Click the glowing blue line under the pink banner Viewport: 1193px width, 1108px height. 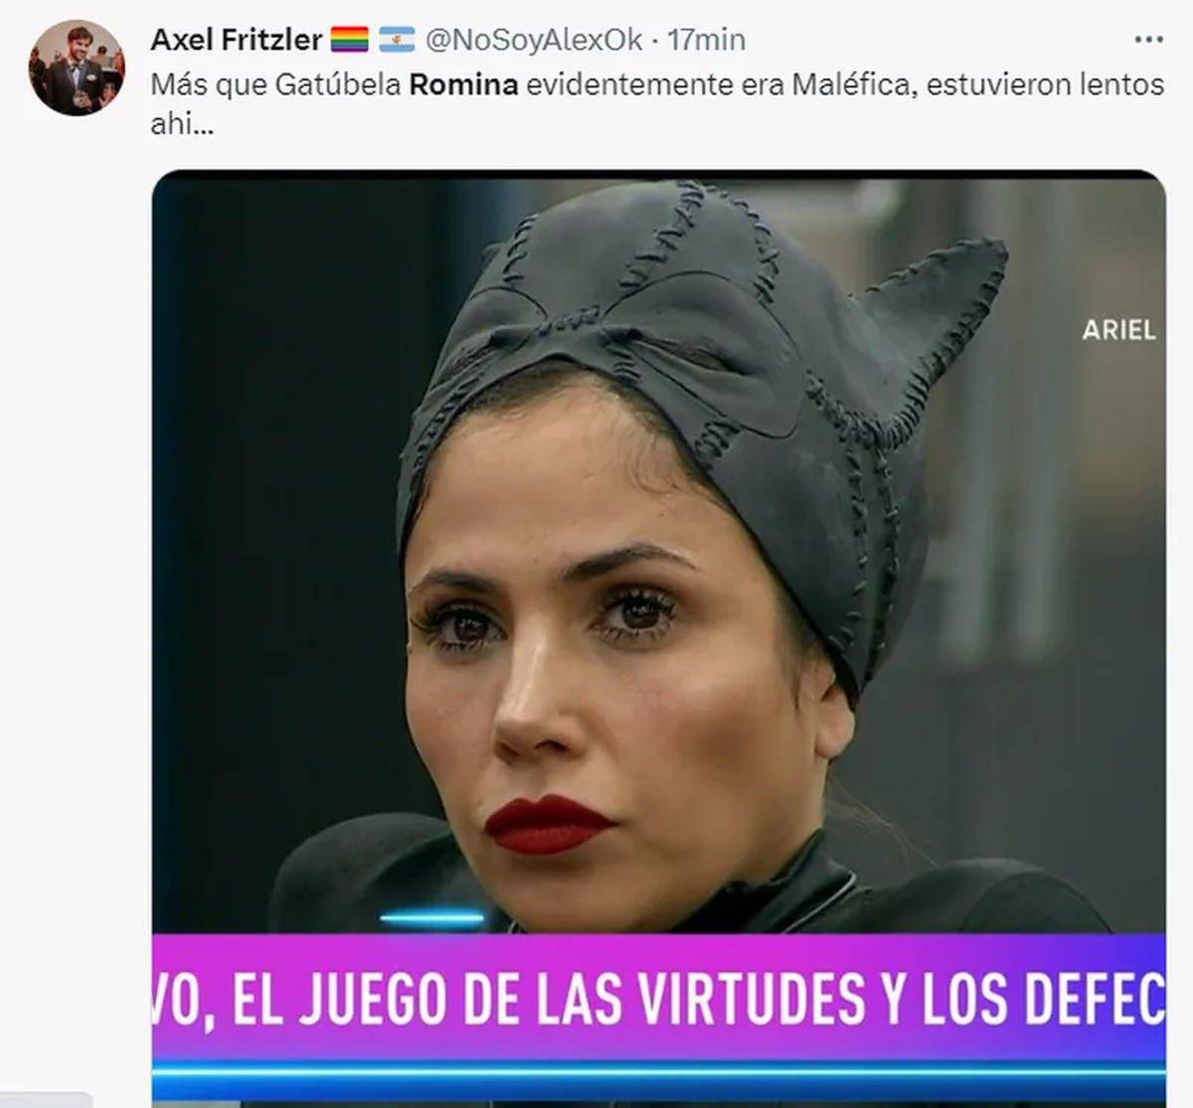tap(658, 1068)
